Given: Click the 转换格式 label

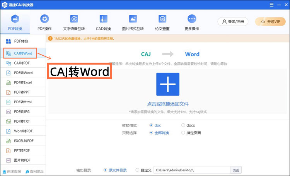Looking at the screenshot, I should pos(129,125).
